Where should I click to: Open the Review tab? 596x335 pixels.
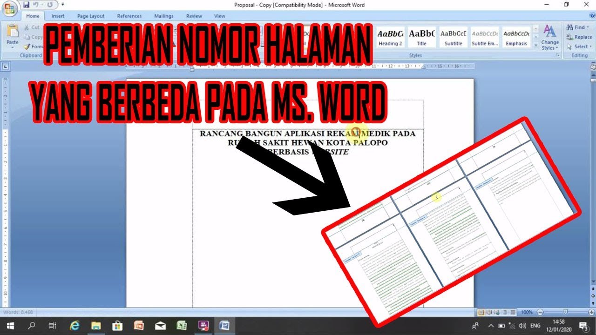pos(194,16)
